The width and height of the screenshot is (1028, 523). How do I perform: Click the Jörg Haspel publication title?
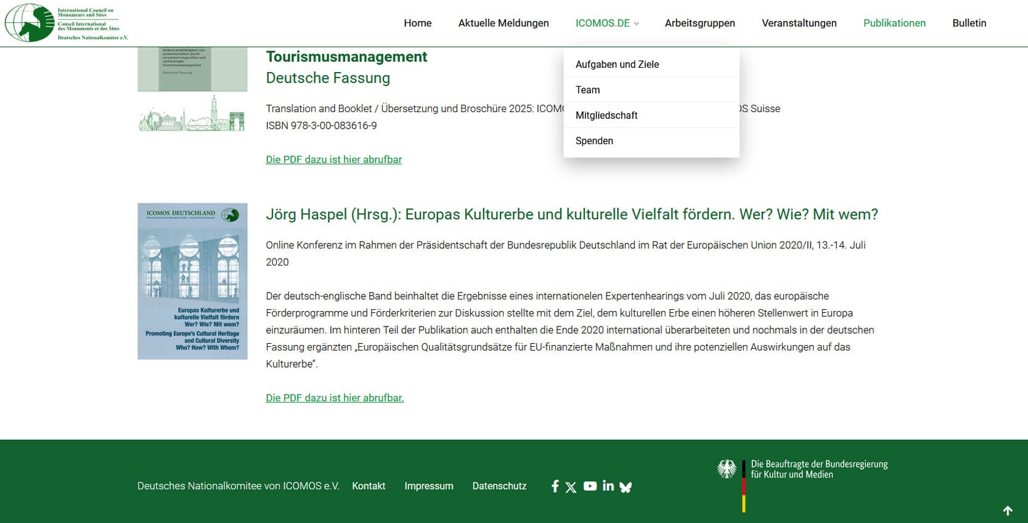(571, 214)
